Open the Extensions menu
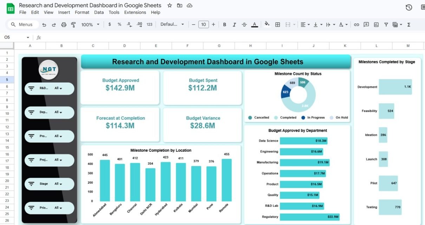425x225 pixels. [x=135, y=12]
